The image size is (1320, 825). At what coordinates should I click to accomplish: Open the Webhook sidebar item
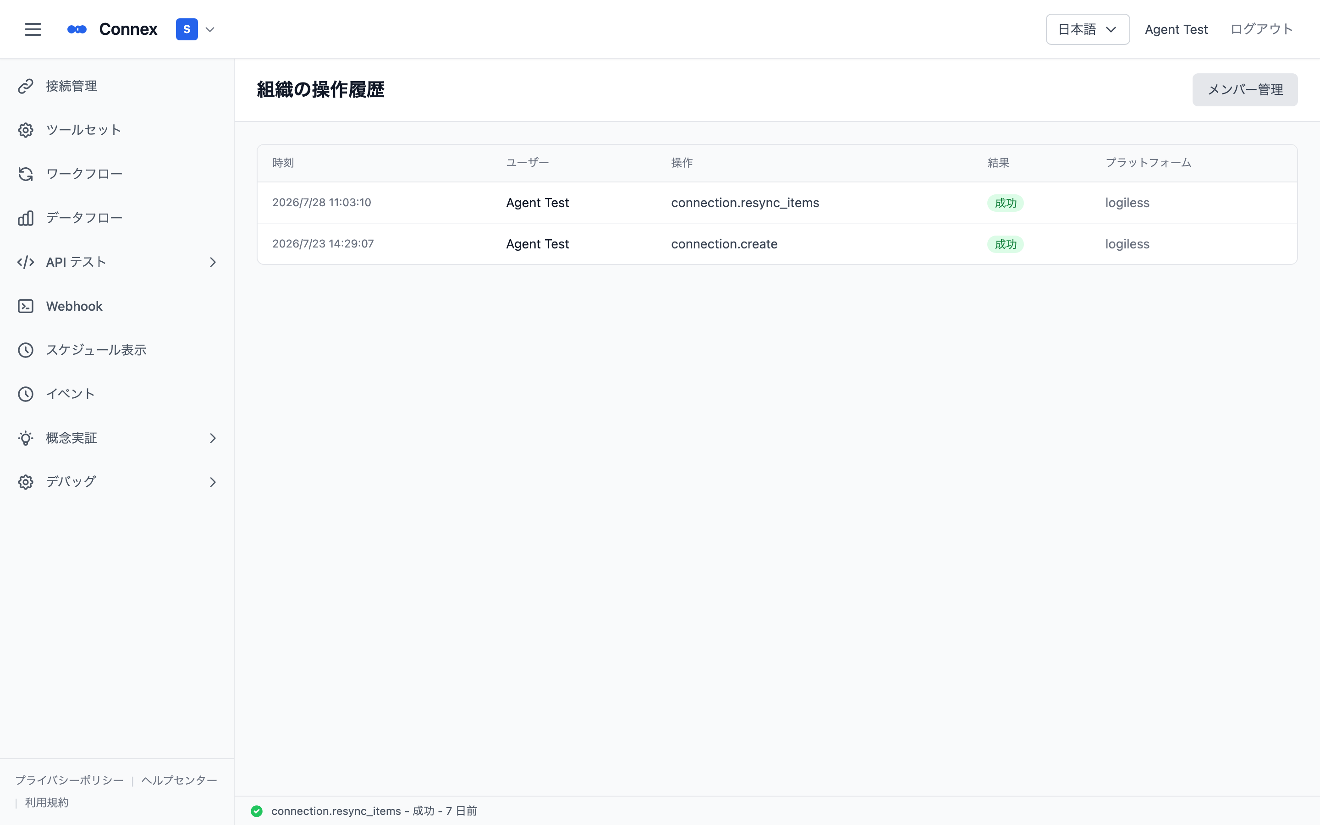coord(117,306)
